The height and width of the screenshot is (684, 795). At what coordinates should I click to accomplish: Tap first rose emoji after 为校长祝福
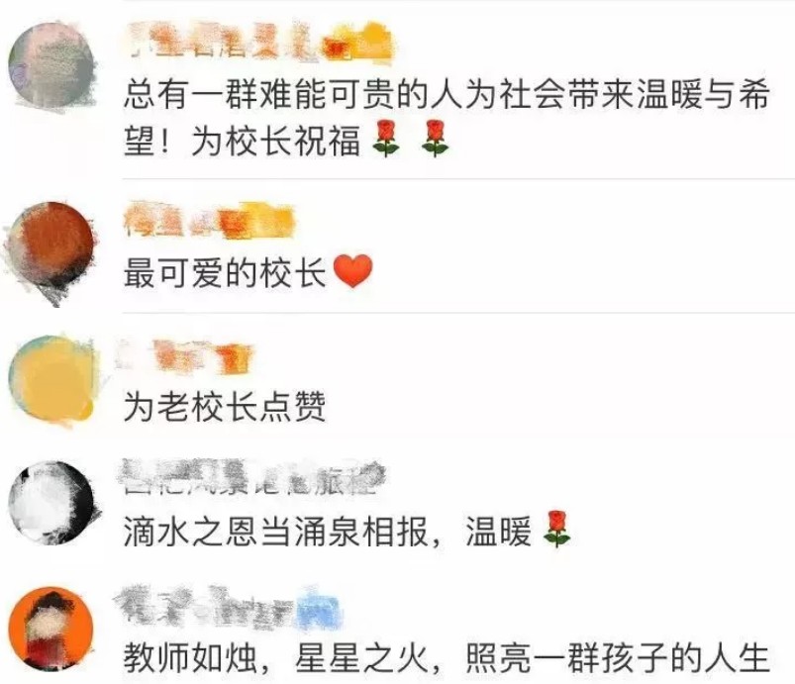pos(386,138)
